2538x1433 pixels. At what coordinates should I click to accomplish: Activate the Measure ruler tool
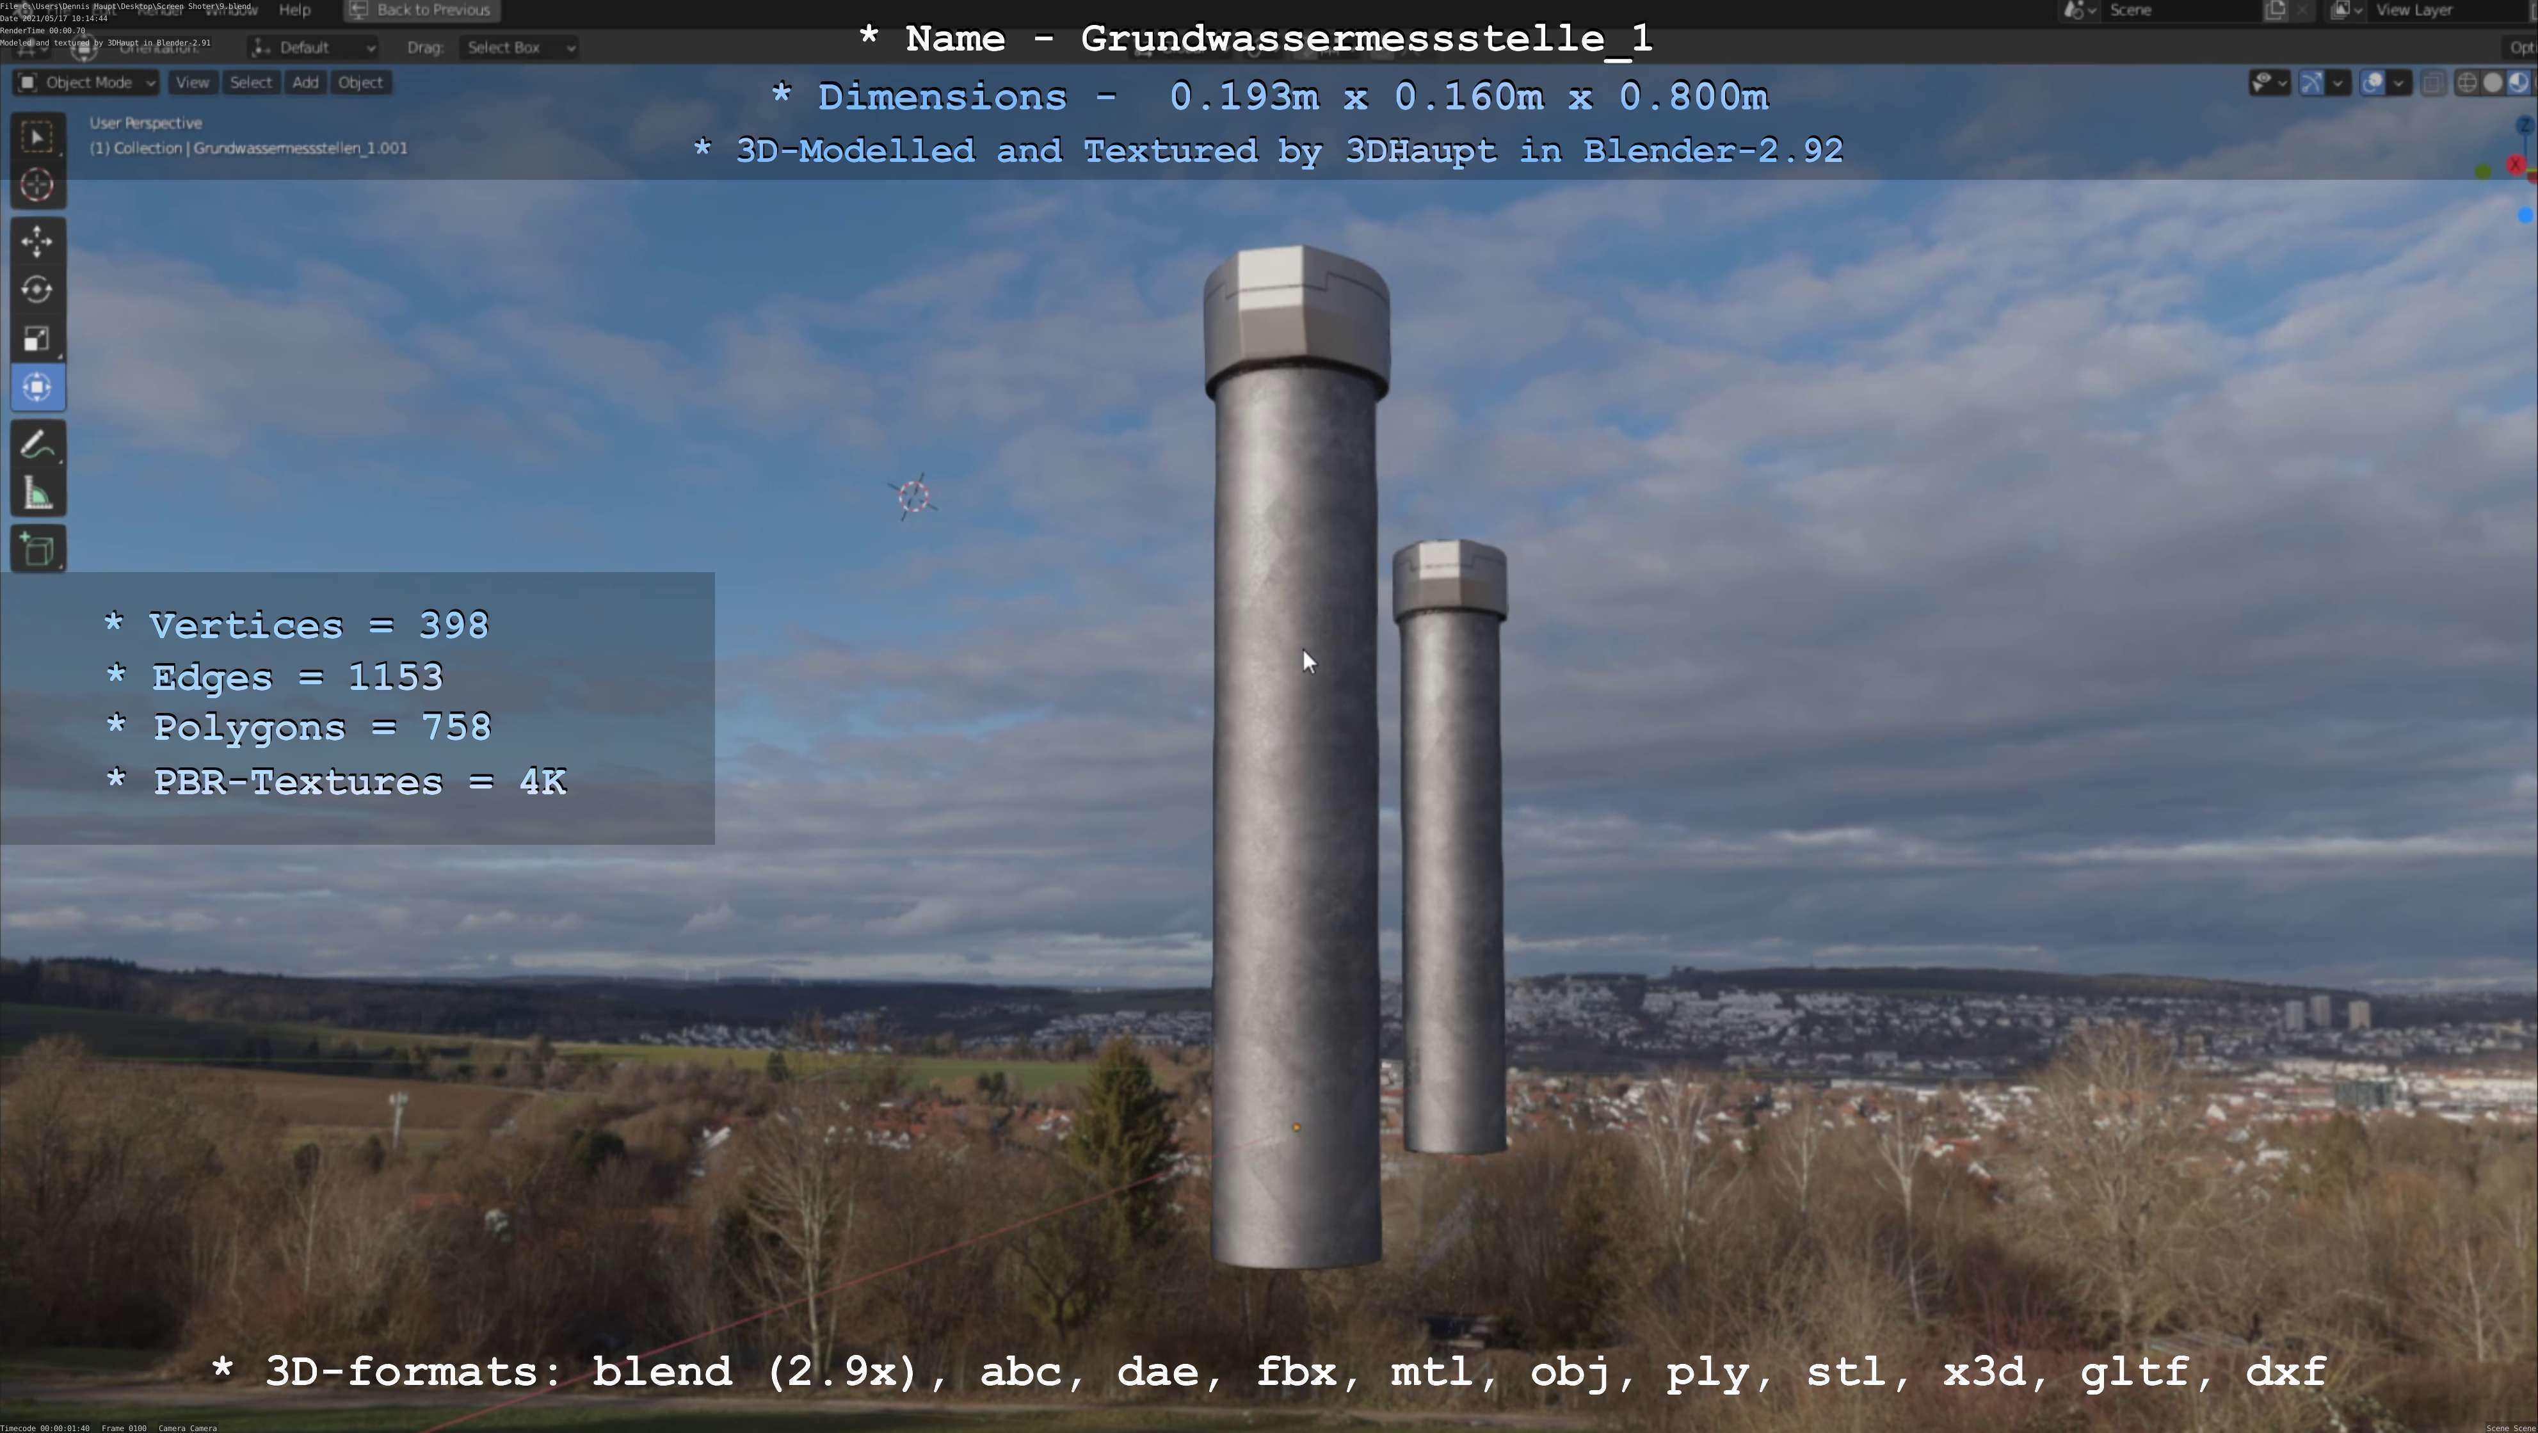coord(37,493)
